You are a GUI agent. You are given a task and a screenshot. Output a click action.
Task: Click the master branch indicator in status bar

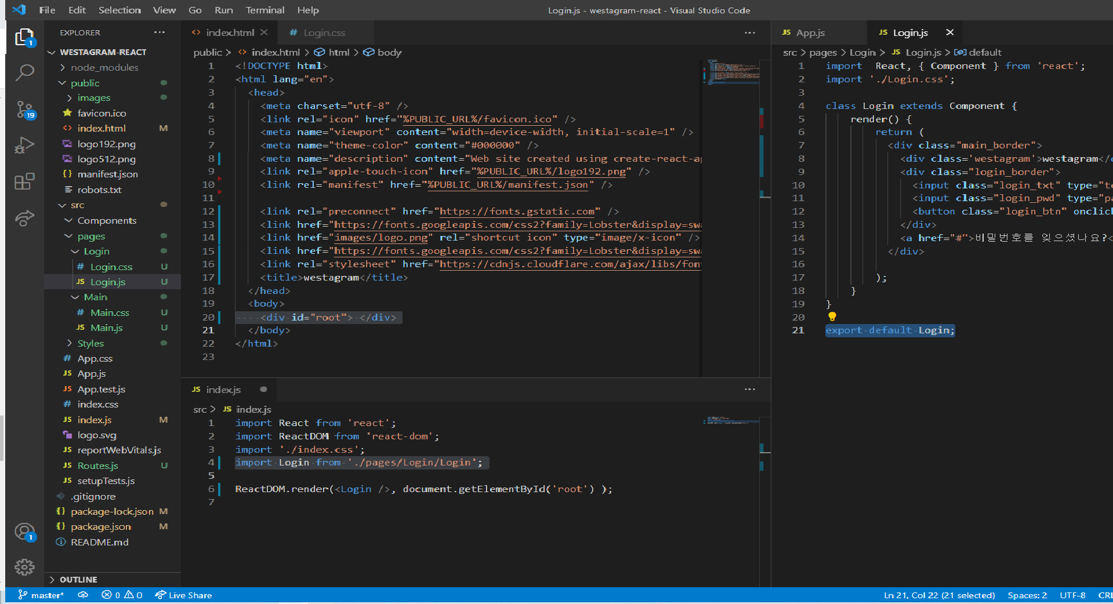[41, 595]
